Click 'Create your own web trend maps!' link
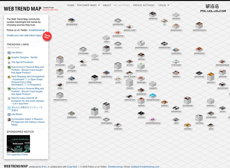Screen dimensions: 230x168 click(x=25, y=35)
